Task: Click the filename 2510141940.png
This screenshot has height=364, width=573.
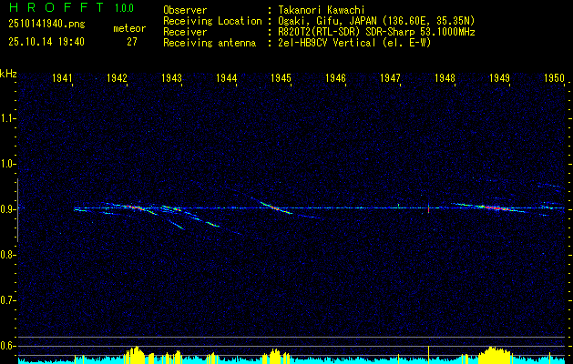Action: click(46, 24)
